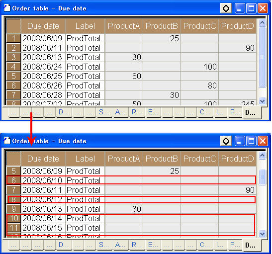Click date cell '2008/06/14' in lower table

tap(43, 218)
